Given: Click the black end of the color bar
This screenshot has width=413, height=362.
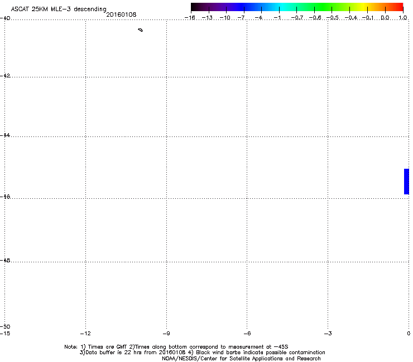Looking at the screenshot, I should 194,7.
